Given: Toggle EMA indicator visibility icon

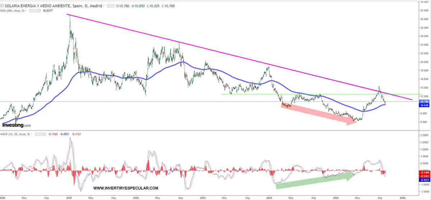Looking at the screenshot, I should (31, 11).
